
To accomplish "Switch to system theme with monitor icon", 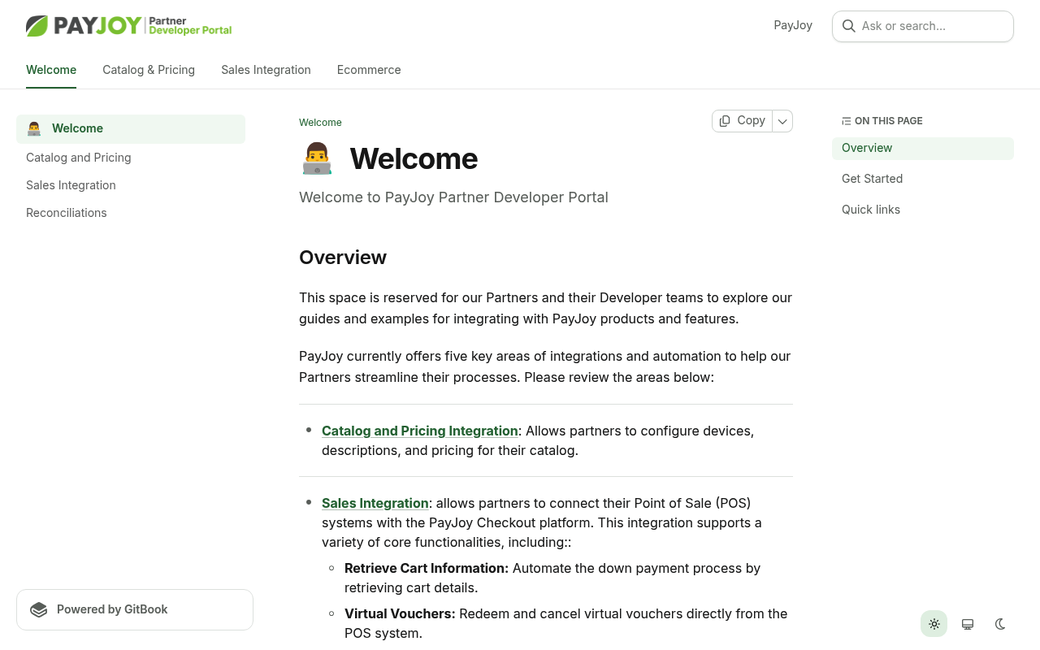I will [968, 624].
